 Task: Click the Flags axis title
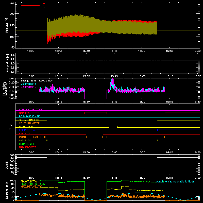tap(10, 127)
